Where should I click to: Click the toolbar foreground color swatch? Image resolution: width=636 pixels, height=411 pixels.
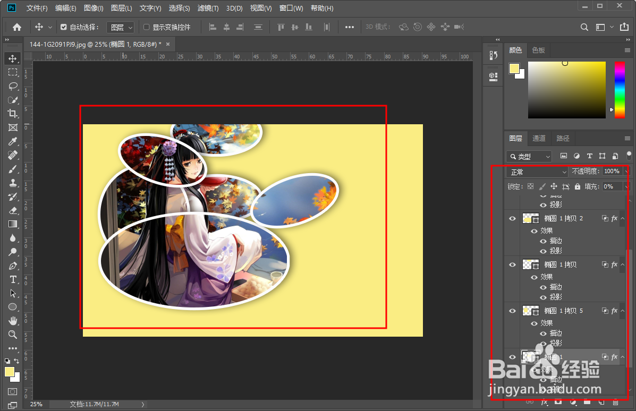coord(10,372)
